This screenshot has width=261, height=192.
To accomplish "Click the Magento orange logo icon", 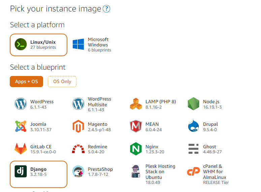I will point(78,126).
